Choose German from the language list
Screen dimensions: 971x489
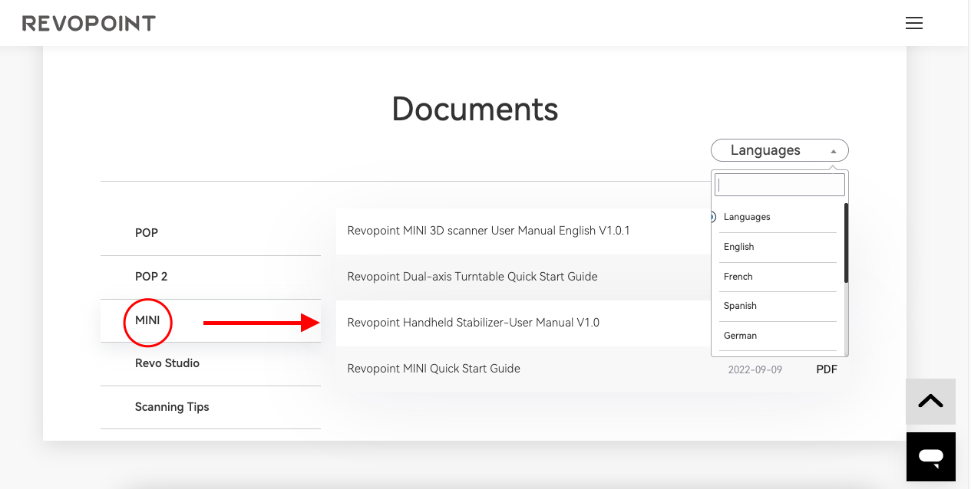(x=778, y=336)
